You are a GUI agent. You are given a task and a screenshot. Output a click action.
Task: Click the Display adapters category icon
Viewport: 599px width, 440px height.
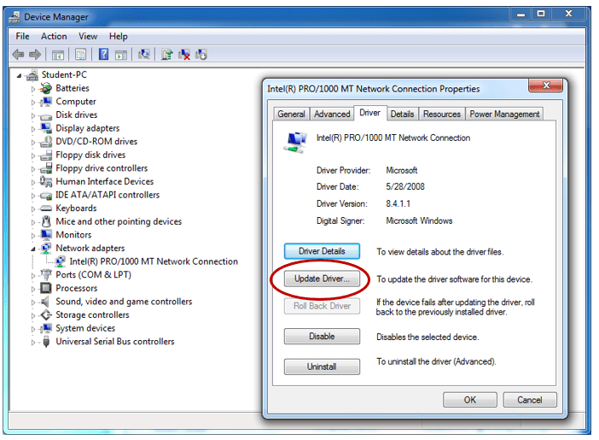tap(46, 128)
